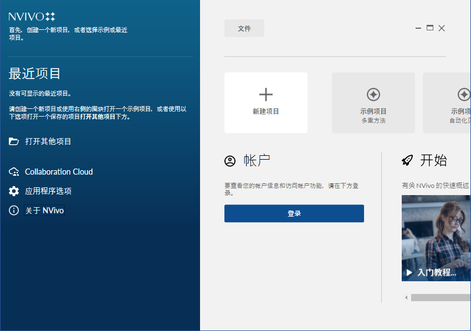Click the plus icon in the 新建项目 tile
Screen dimensions: 471x331
(266, 94)
